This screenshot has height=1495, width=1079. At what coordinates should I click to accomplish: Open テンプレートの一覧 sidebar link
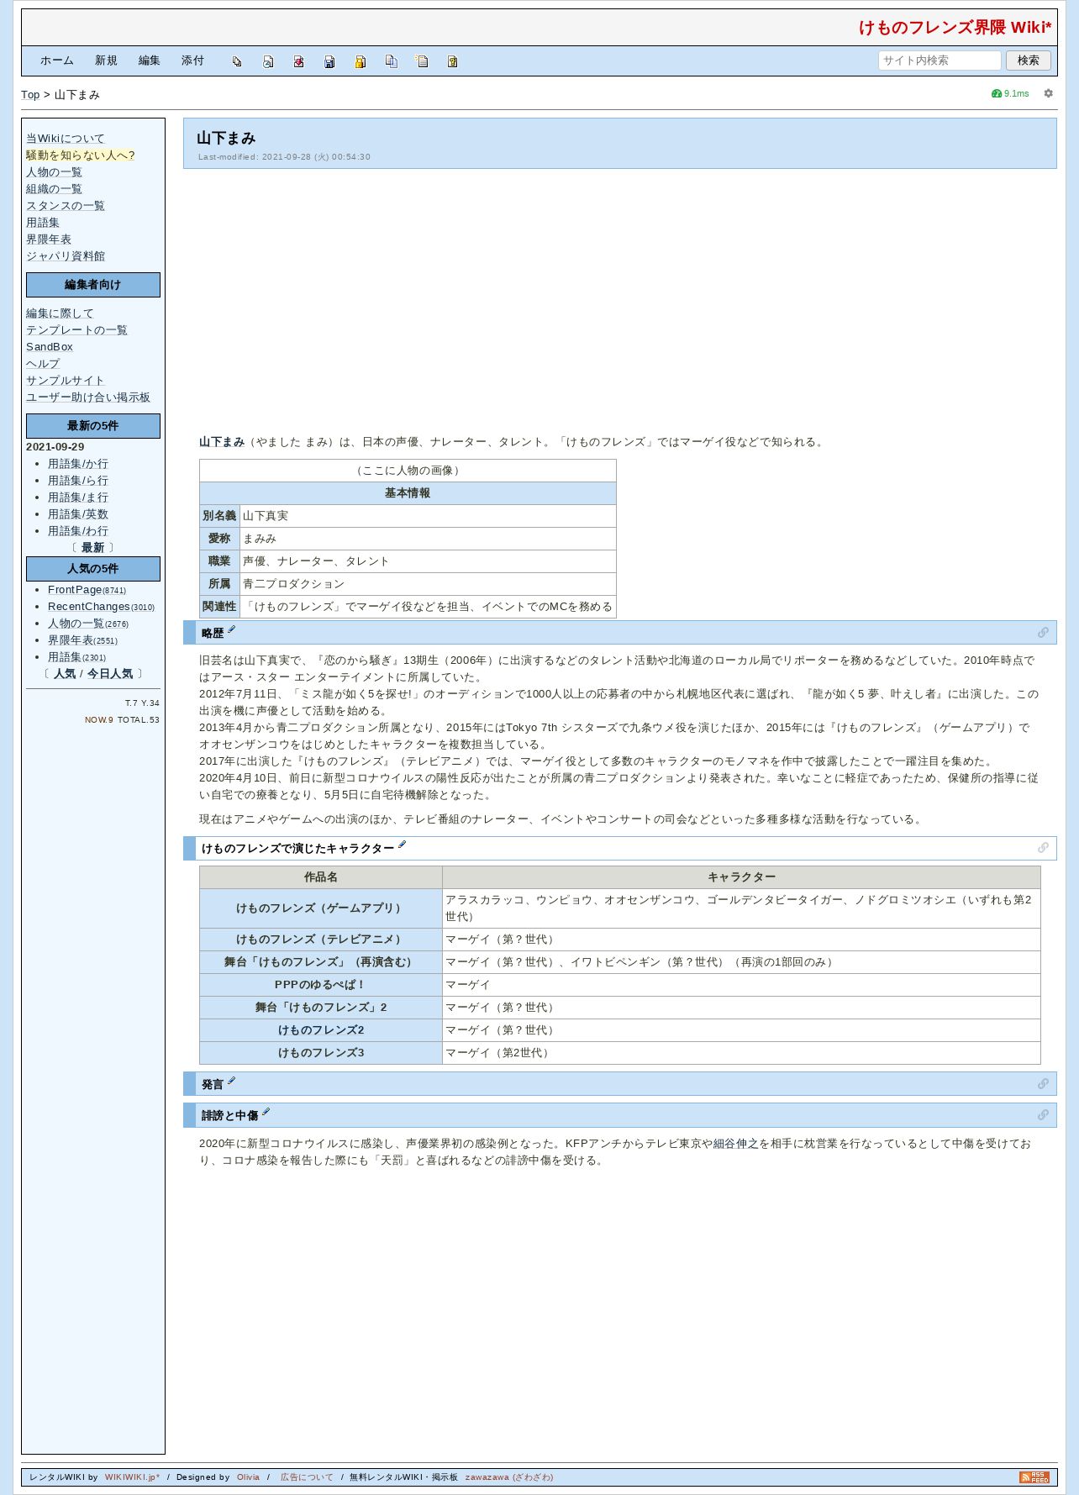[76, 330]
